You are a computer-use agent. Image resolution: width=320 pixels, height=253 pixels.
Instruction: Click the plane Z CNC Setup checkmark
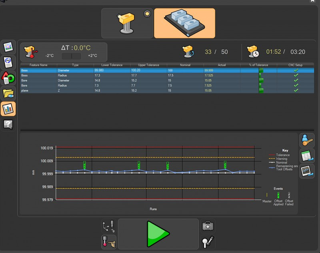click(x=296, y=90)
